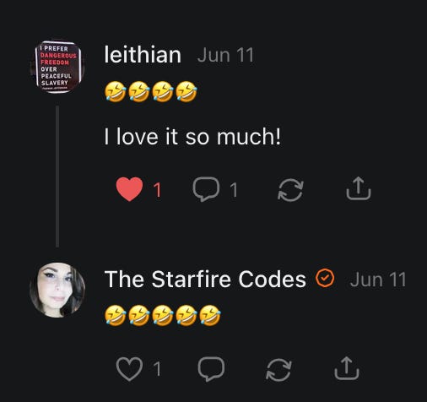
Task: Open leithian's profile avatar
Action: tap(57, 67)
